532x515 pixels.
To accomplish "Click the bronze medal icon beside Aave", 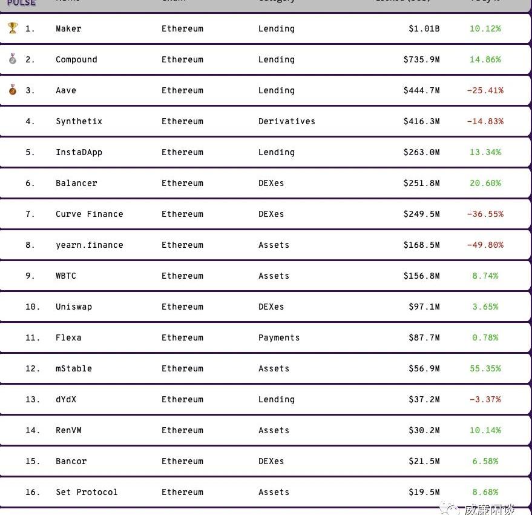I will coord(13,90).
